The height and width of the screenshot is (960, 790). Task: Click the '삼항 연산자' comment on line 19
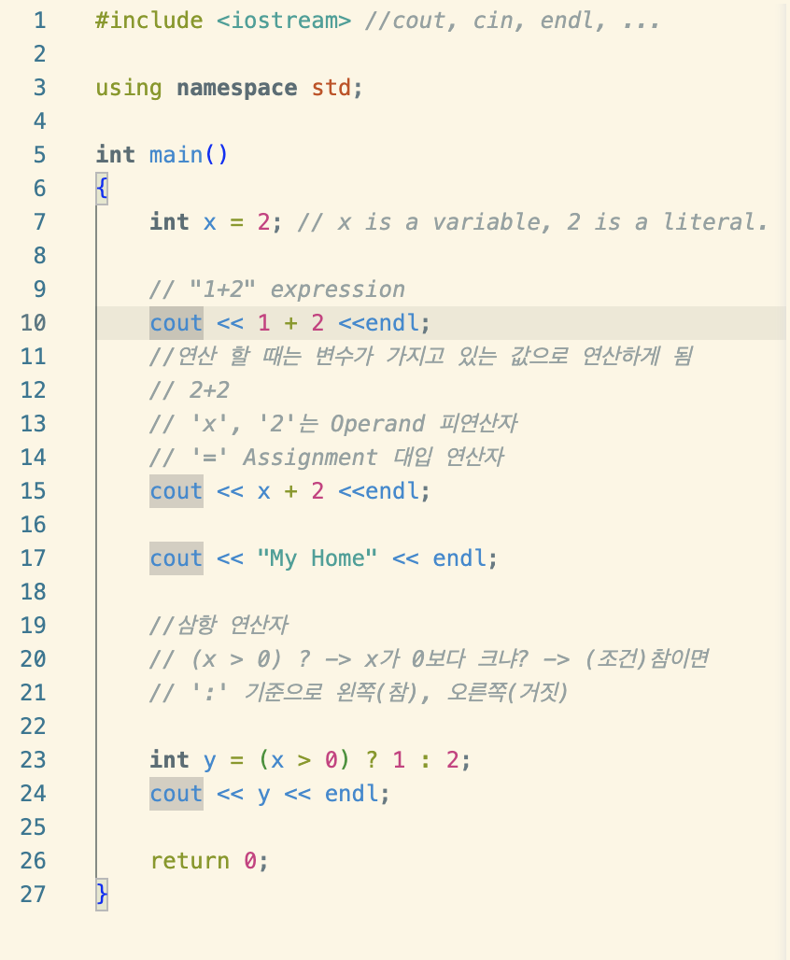pos(219,625)
